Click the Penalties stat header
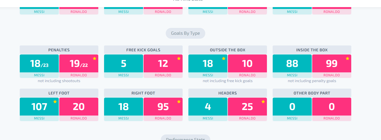Image resolution: width=381 pixels, height=140 pixels. [x=59, y=50]
